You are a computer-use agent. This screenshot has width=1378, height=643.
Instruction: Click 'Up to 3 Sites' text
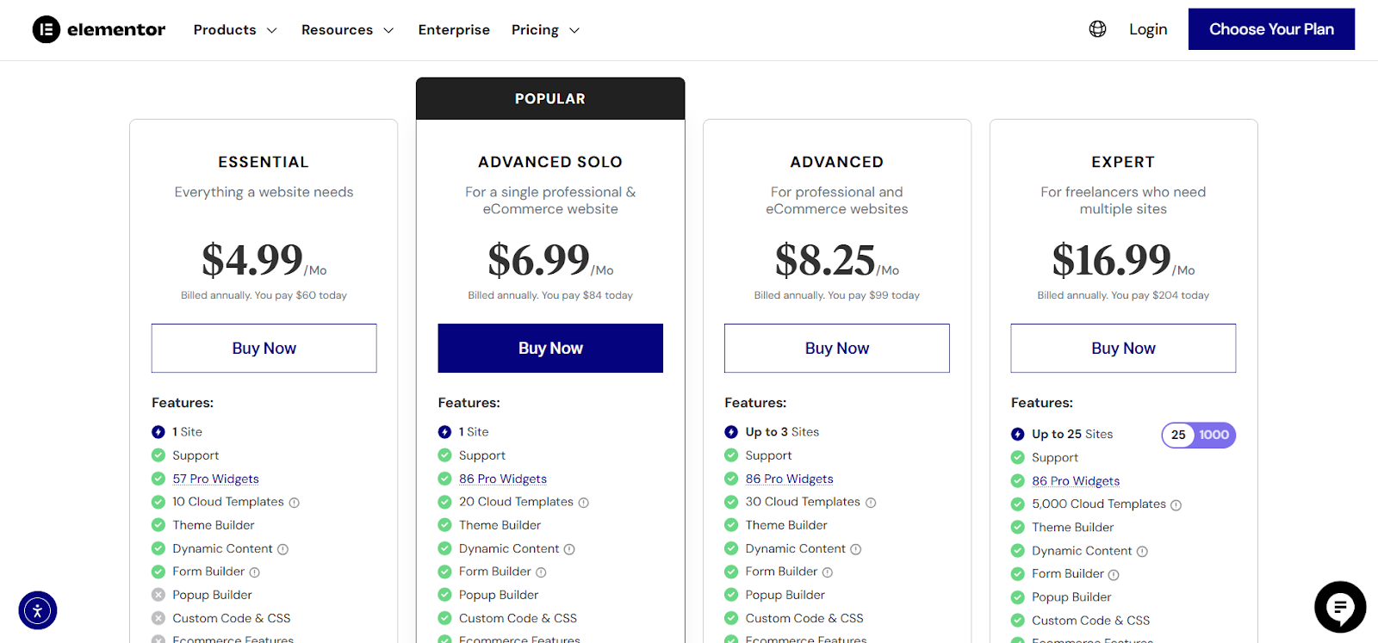pos(782,432)
